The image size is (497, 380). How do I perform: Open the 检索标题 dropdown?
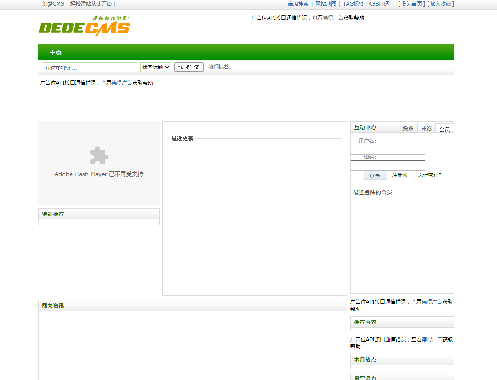click(155, 67)
